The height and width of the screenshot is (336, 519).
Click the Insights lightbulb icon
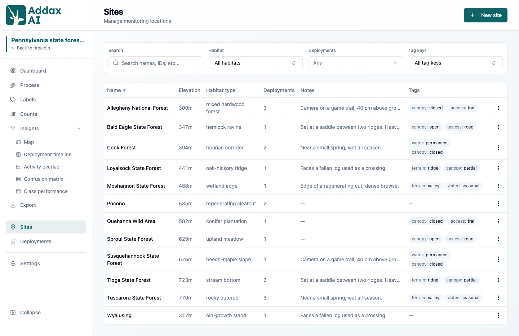tap(13, 128)
